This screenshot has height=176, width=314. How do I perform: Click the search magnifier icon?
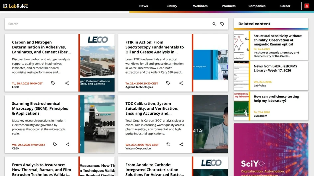pos(214,24)
